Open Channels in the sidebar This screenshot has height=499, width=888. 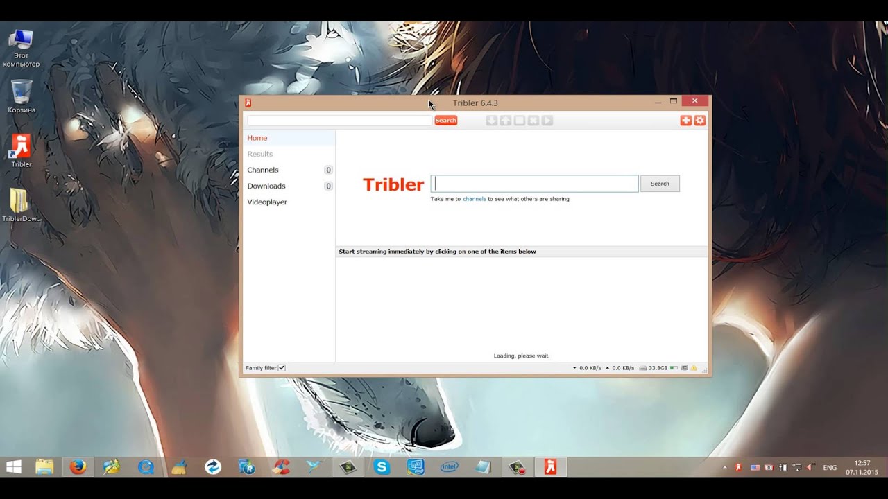(x=289, y=170)
